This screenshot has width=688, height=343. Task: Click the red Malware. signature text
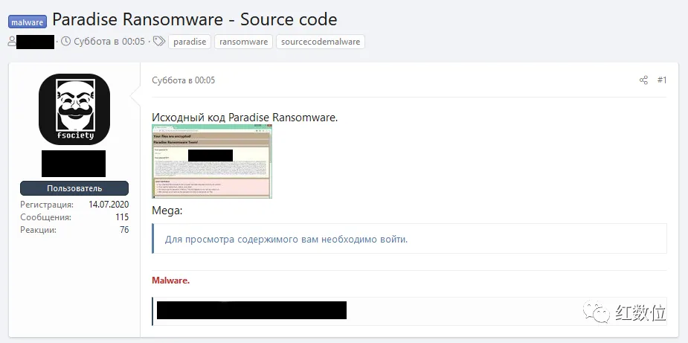(170, 281)
